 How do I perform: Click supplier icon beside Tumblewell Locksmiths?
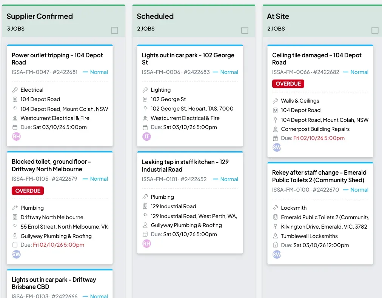click(275, 236)
